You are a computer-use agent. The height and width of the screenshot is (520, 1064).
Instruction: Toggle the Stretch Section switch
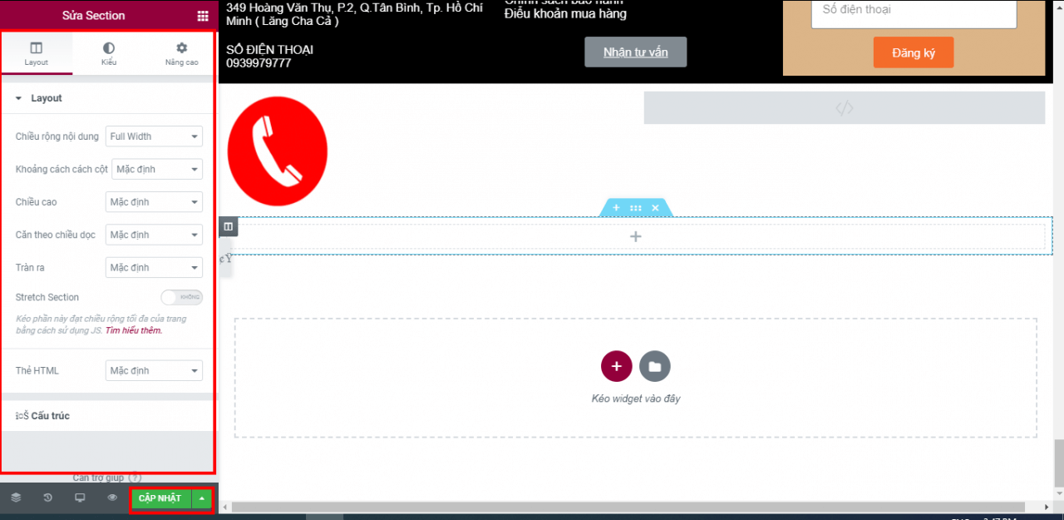click(181, 297)
